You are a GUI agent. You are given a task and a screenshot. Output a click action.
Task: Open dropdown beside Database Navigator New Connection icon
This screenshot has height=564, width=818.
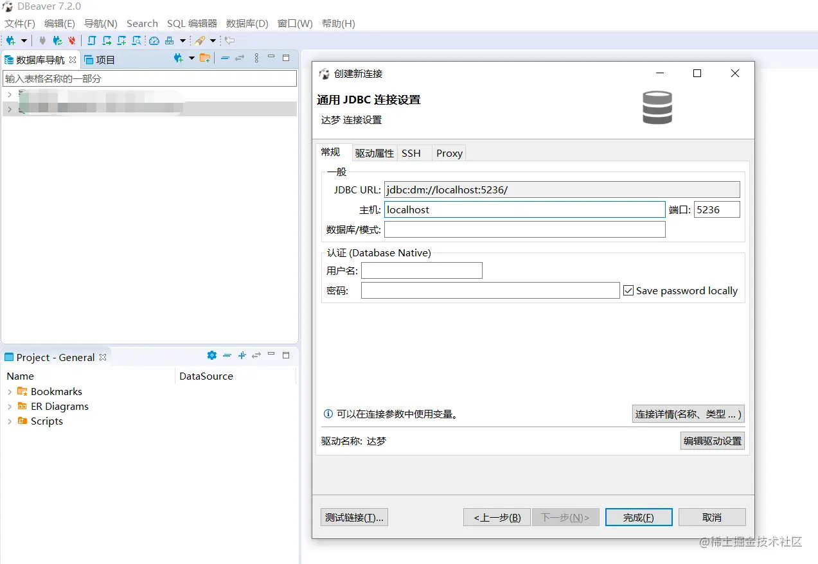point(191,58)
